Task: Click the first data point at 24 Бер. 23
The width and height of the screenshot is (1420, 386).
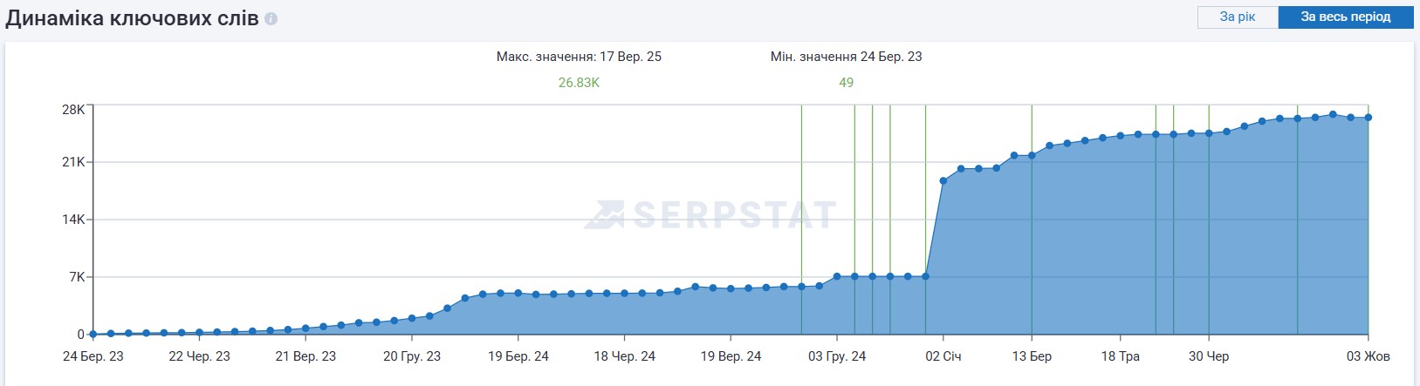Action: pos(93,334)
